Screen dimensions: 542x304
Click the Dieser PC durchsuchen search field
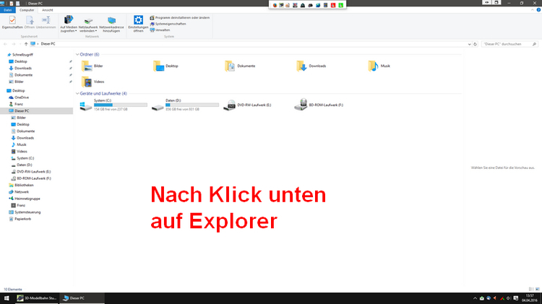[506, 44]
